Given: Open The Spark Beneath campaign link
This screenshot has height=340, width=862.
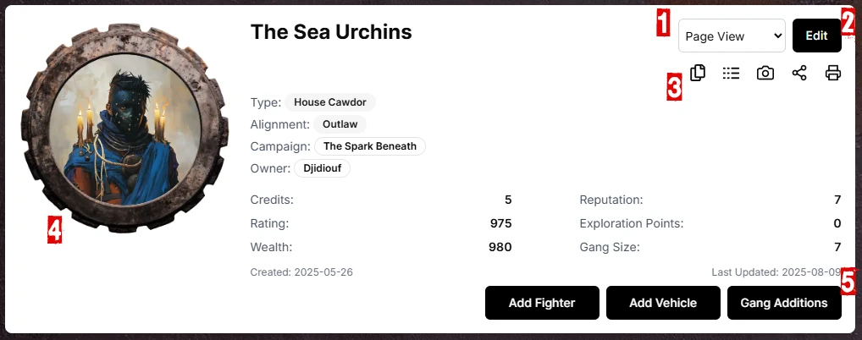Looking at the screenshot, I should [370, 146].
